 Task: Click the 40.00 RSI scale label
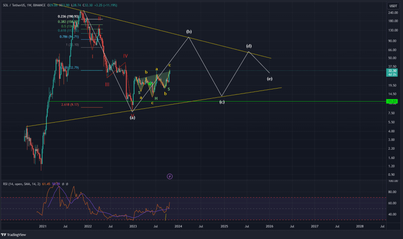coord(392,214)
